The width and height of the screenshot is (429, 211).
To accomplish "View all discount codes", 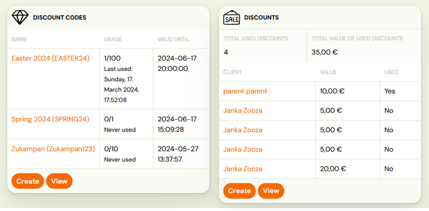I will (60, 181).
